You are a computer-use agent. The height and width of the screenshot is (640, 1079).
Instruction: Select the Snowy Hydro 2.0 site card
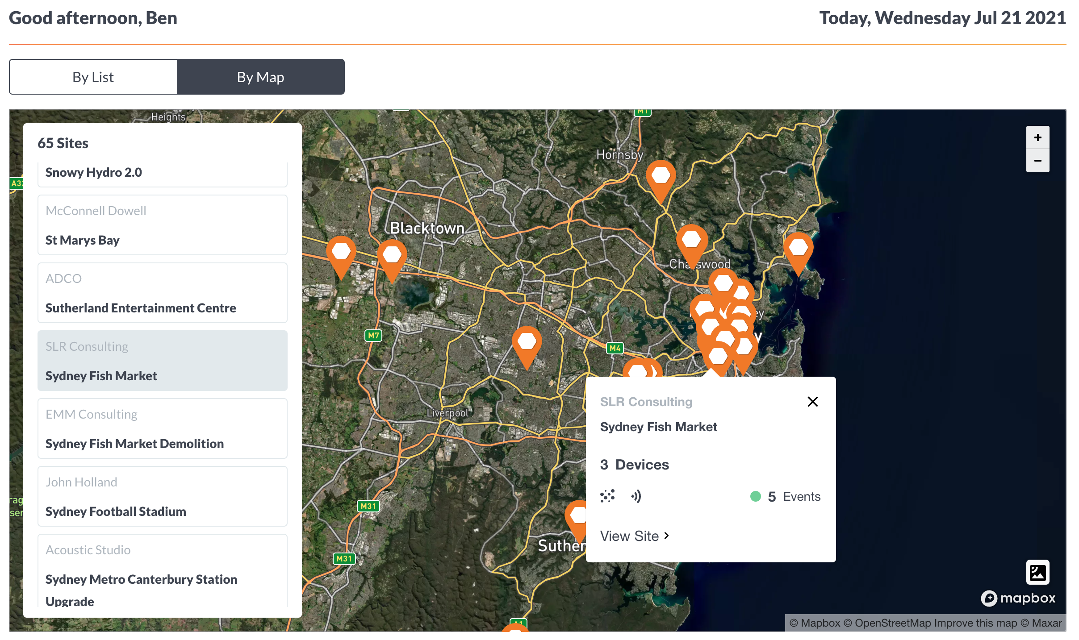pyautogui.click(x=163, y=174)
